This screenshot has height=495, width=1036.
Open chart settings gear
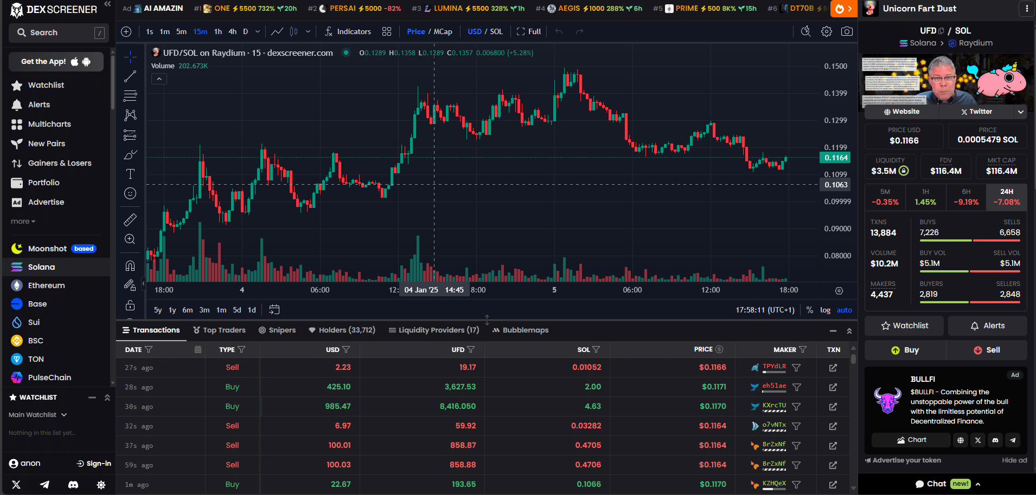click(x=827, y=31)
